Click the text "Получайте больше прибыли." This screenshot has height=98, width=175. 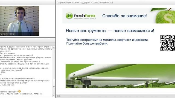click(x=87, y=44)
